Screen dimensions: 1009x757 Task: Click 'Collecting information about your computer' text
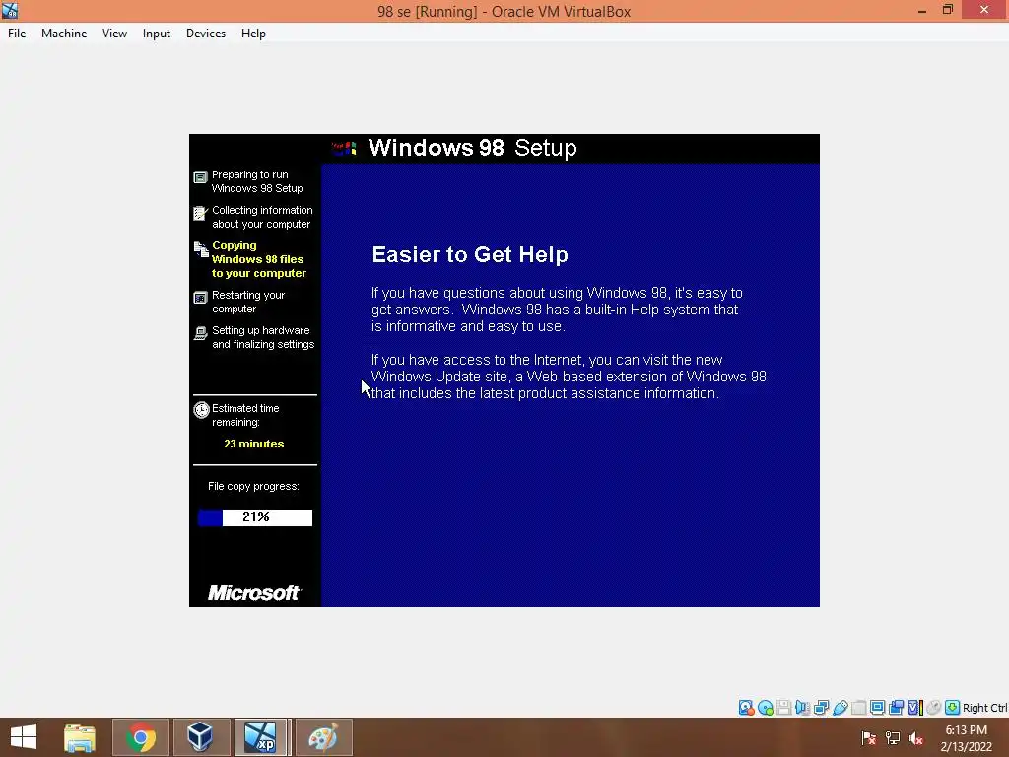tap(262, 217)
